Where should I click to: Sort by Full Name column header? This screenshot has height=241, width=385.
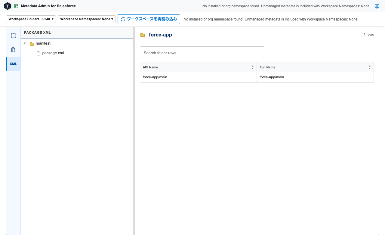point(315,67)
